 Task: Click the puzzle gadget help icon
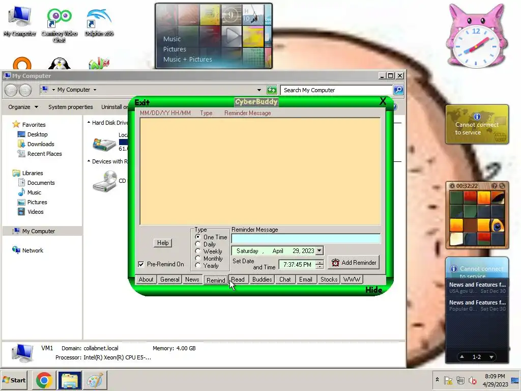(x=495, y=186)
